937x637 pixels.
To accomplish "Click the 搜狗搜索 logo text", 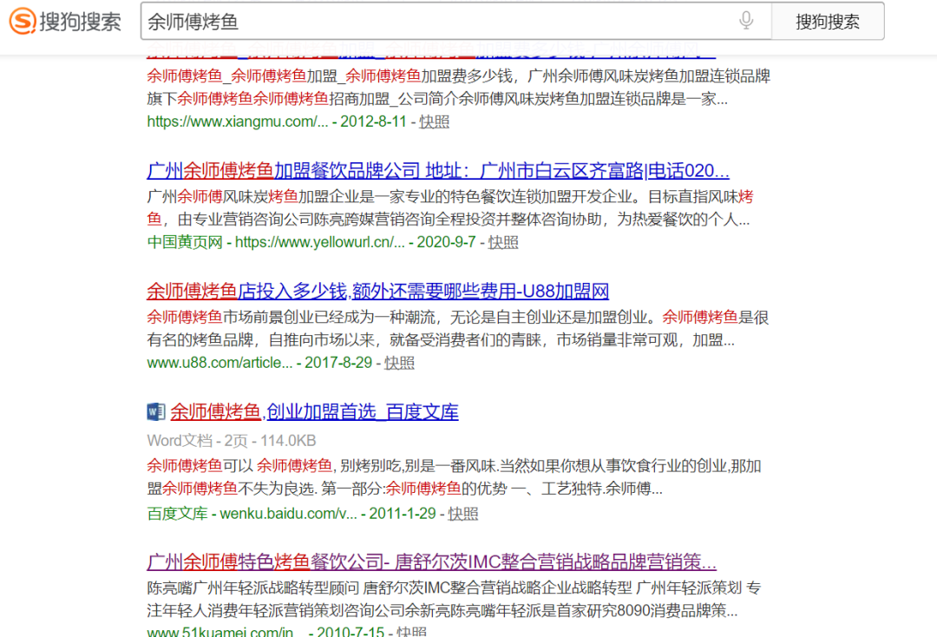I will pos(81,22).
